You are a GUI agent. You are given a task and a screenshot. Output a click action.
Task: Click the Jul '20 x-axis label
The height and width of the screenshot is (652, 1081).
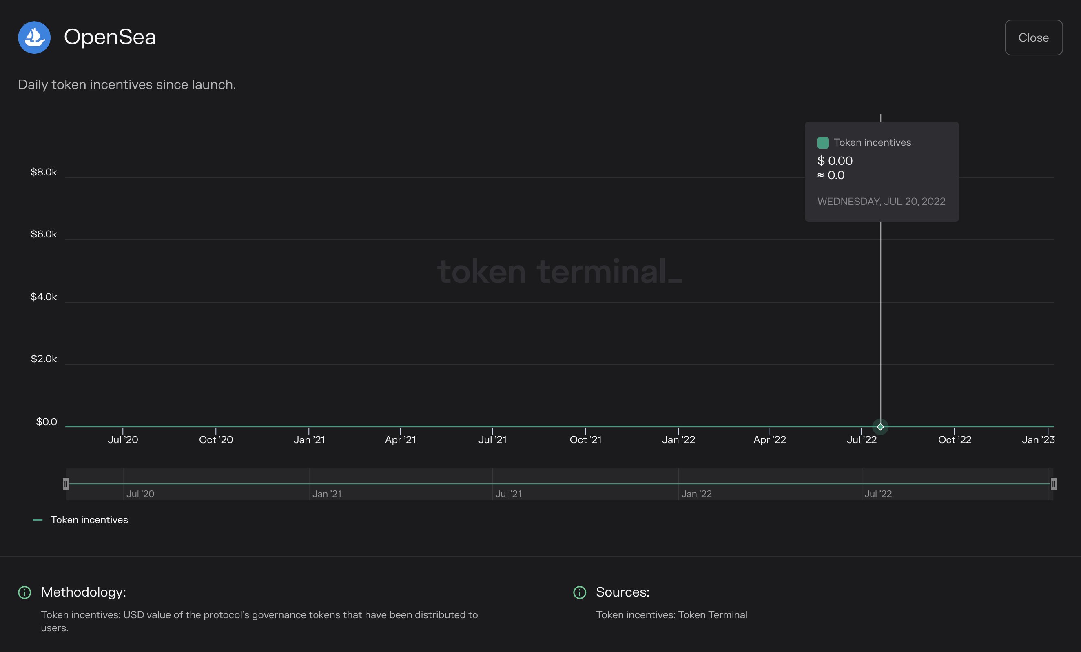[x=123, y=440]
